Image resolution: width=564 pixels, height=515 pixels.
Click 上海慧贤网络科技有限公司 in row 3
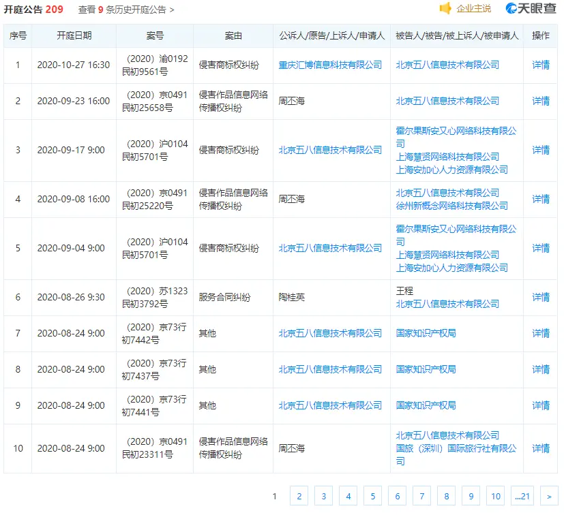[445, 155]
